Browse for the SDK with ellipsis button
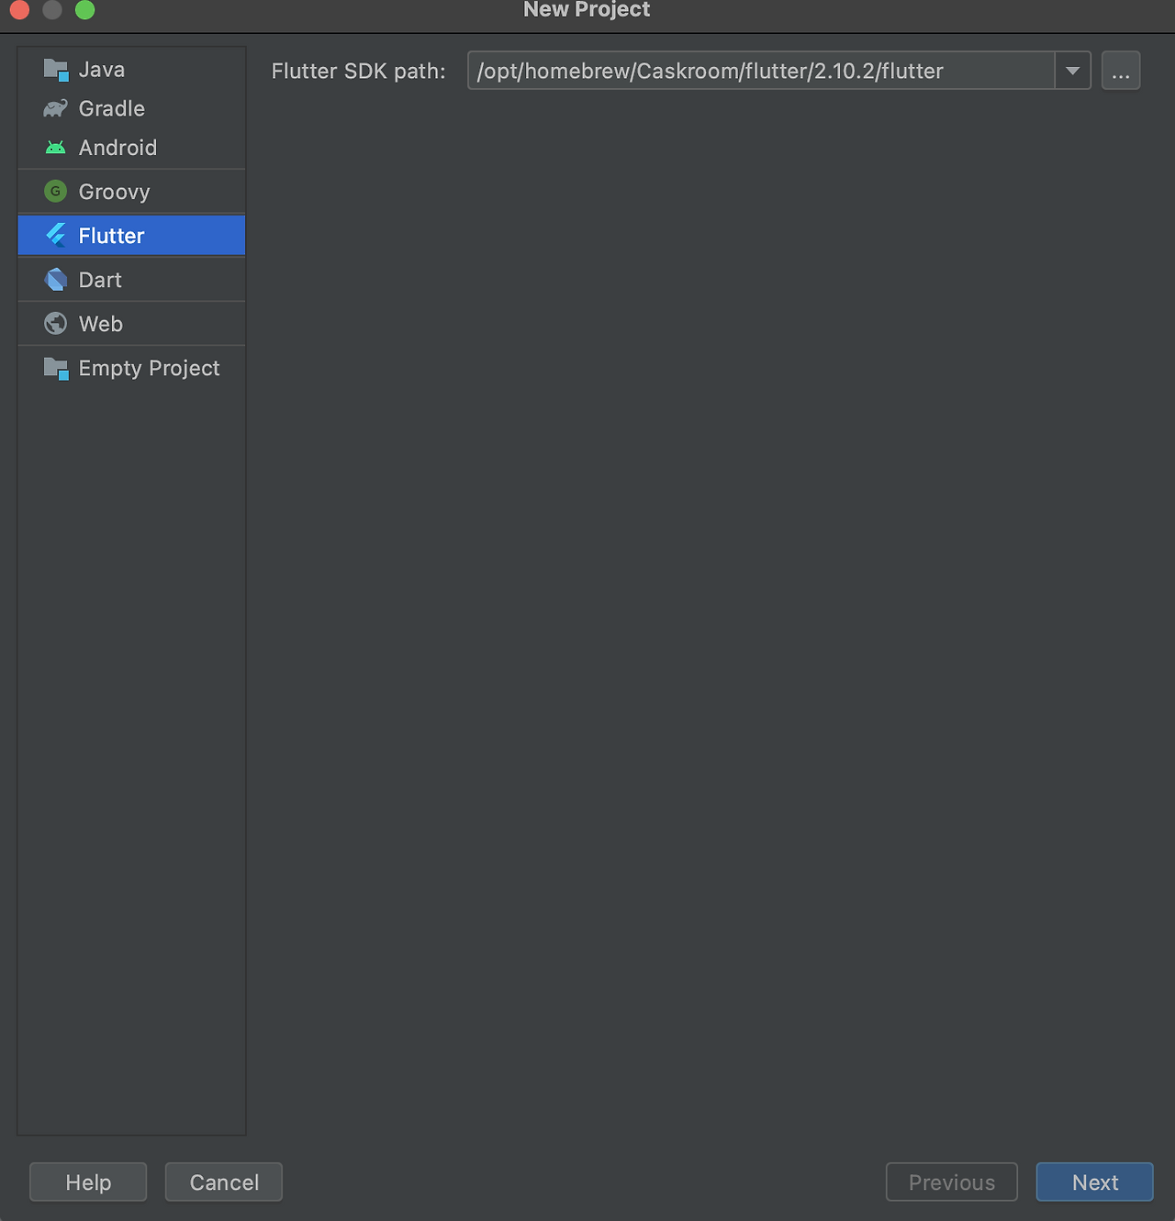The width and height of the screenshot is (1175, 1221). coord(1121,71)
